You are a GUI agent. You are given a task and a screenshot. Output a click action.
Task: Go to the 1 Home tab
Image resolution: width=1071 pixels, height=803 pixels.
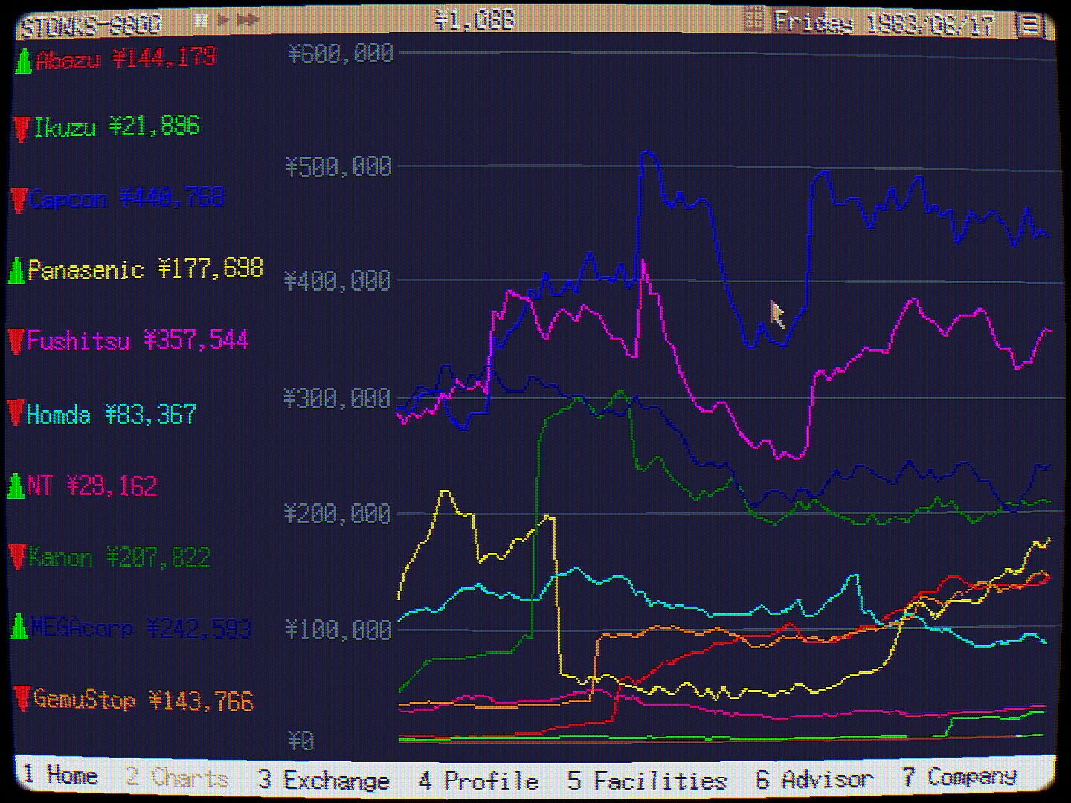(x=61, y=775)
